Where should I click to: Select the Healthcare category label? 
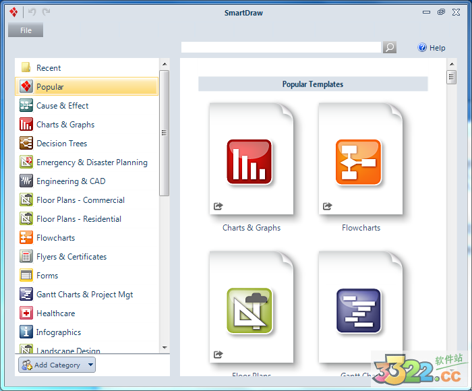tap(56, 313)
